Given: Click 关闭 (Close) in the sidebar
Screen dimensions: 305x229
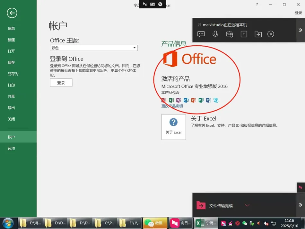Looking at the screenshot, I should tap(11, 119).
